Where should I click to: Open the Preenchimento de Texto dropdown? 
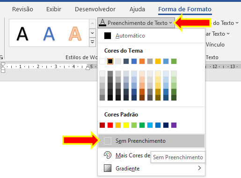pyautogui.click(x=136, y=23)
